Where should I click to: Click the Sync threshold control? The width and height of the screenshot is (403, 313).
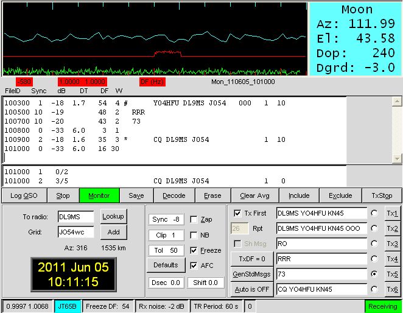[x=164, y=219]
